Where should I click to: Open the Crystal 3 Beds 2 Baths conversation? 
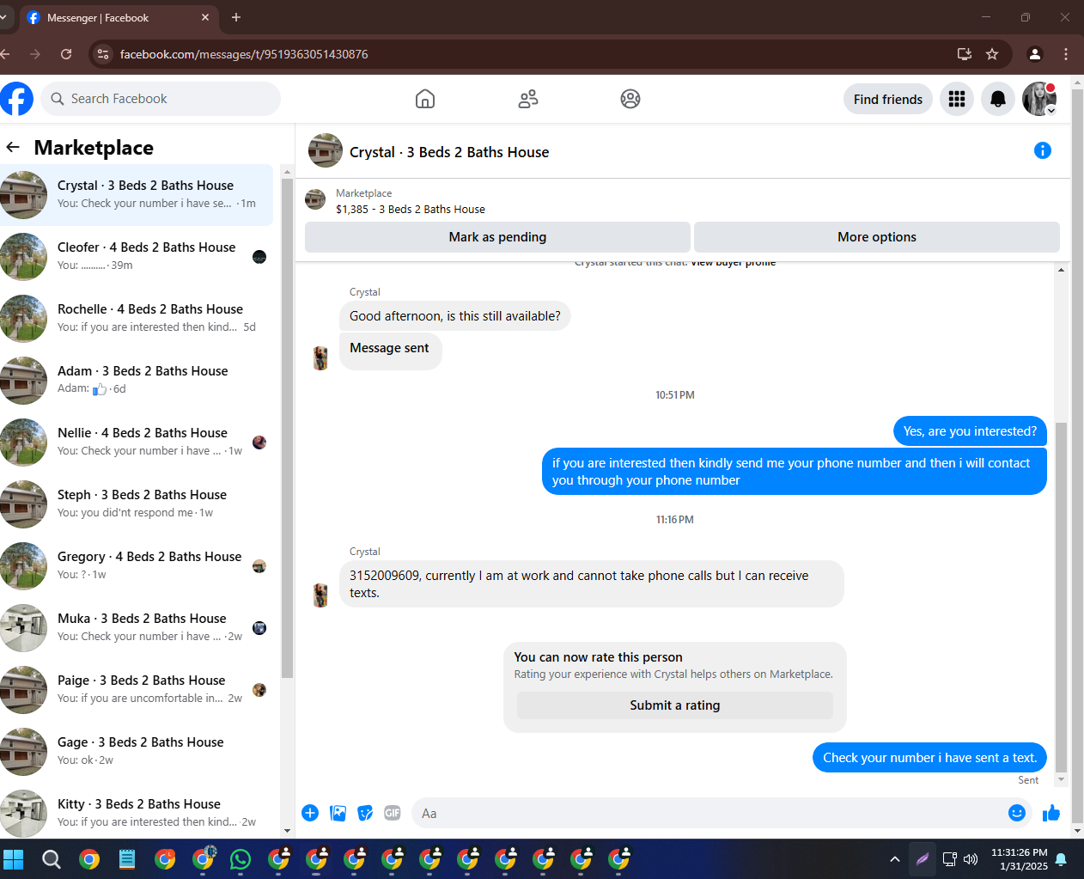[137, 195]
